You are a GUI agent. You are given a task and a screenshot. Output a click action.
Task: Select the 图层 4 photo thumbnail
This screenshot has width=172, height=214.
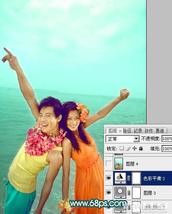click(119, 164)
